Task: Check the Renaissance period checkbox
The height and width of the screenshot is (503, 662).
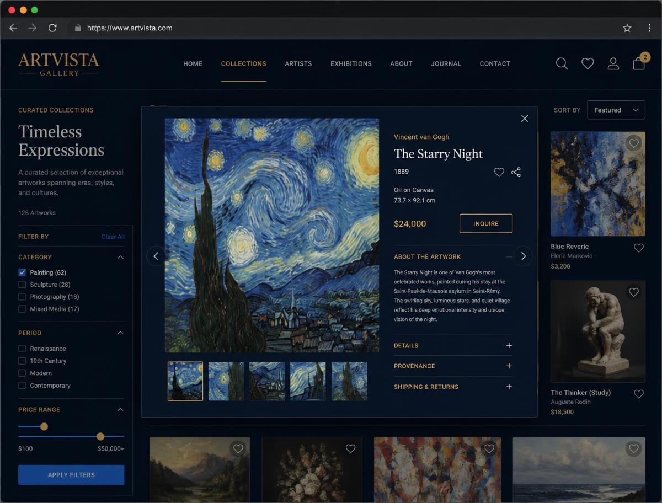Action: point(22,349)
